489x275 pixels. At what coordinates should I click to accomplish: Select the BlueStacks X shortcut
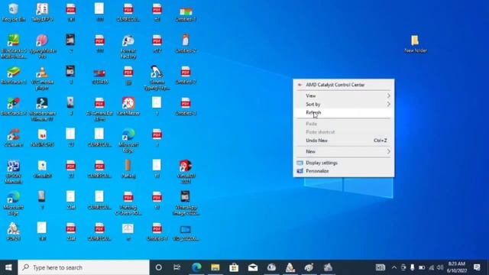point(14,107)
